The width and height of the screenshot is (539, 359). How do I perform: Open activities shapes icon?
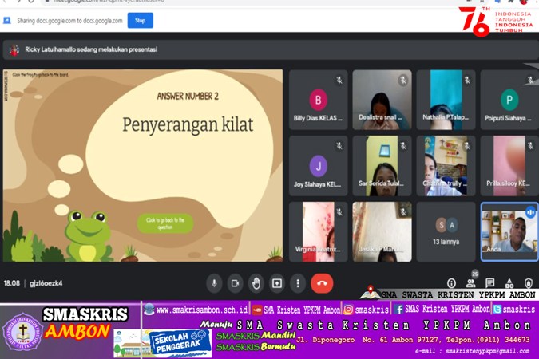pos(509,283)
